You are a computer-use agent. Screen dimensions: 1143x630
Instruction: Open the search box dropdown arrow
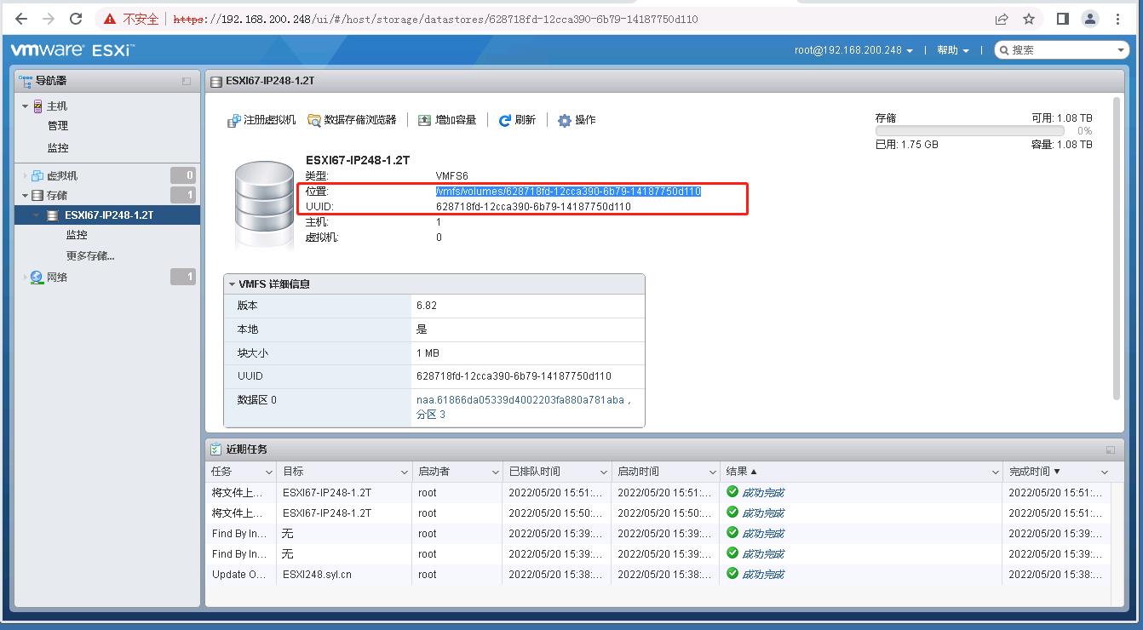(x=1122, y=50)
